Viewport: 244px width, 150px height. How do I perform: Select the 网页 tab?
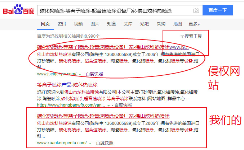click(45, 24)
